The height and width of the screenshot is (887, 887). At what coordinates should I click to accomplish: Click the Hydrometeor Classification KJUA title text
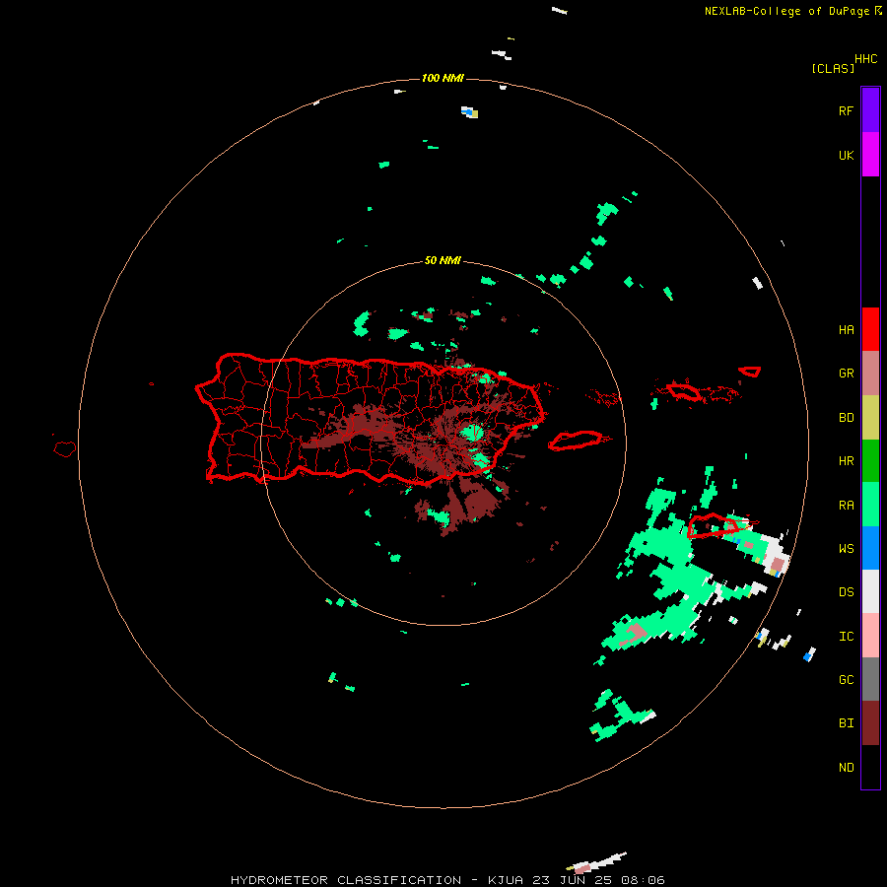point(447,880)
